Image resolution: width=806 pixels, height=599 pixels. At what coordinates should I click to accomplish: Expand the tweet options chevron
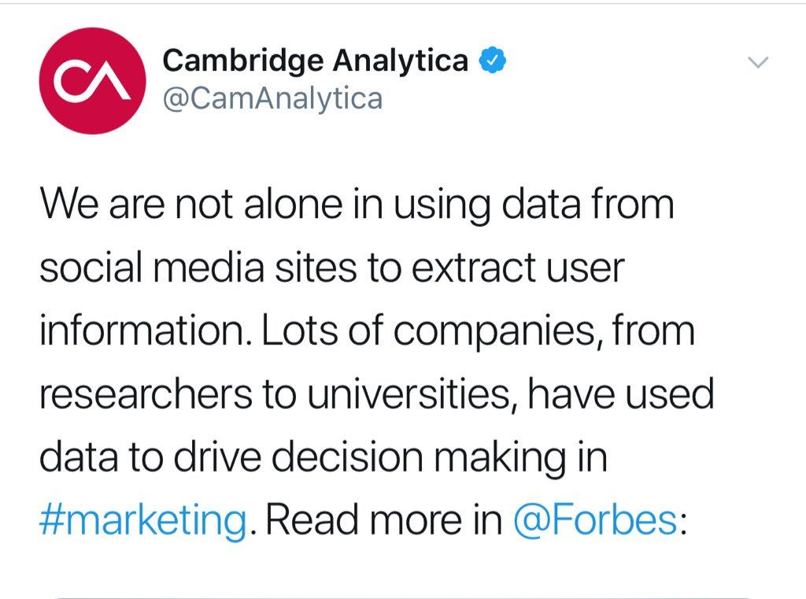[756, 63]
